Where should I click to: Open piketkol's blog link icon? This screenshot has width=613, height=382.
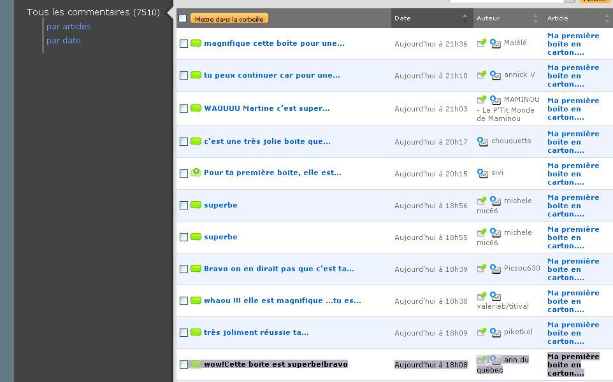point(482,332)
